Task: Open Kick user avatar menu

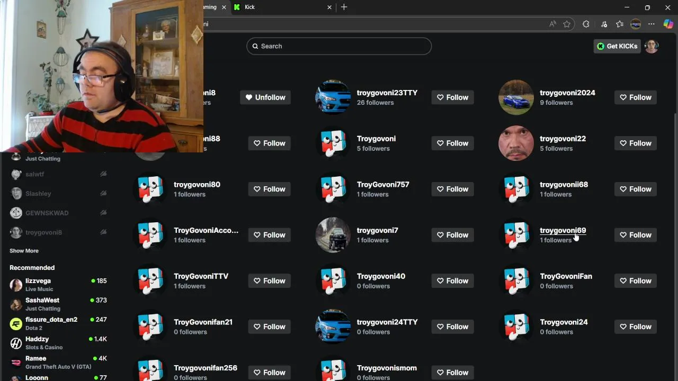Action: pos(652,46)
